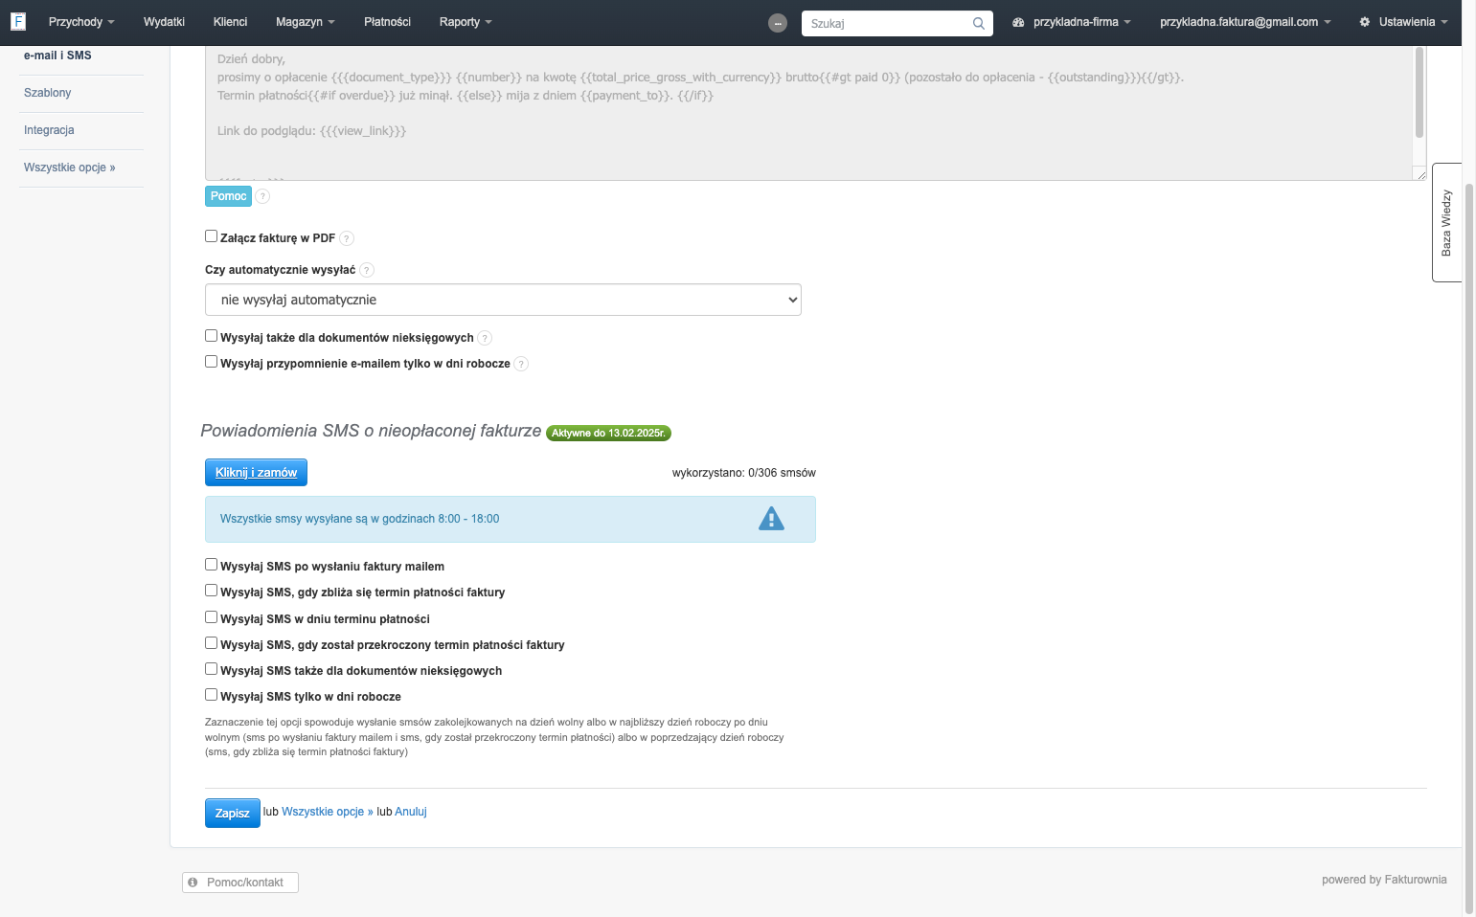Click help icon for Czy automatycznie wysyłać
The image size is (1476, 917).
367,270
